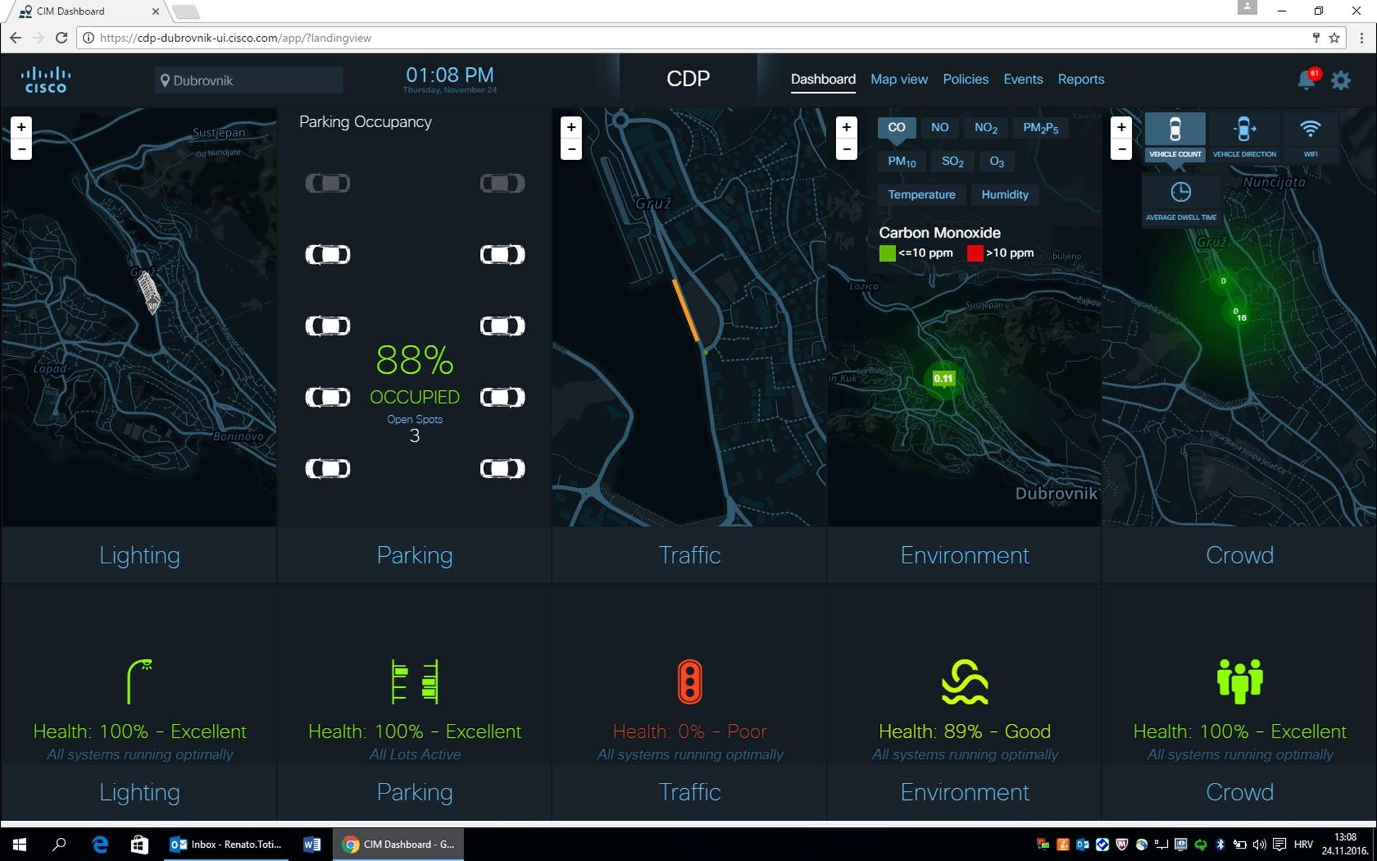Toggle the CO pollutant filter
Viewport: 1377px width, 861px height.
click(x=896, y=127)
